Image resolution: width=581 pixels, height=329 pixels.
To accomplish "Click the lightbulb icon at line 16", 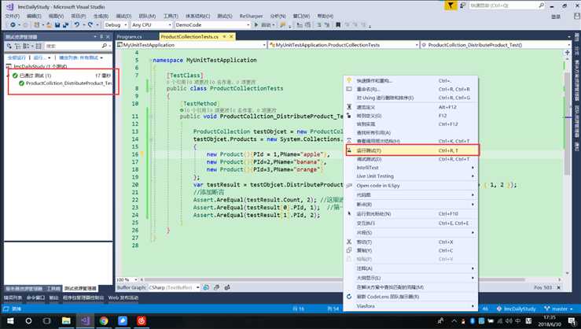I will click(142, 154).
